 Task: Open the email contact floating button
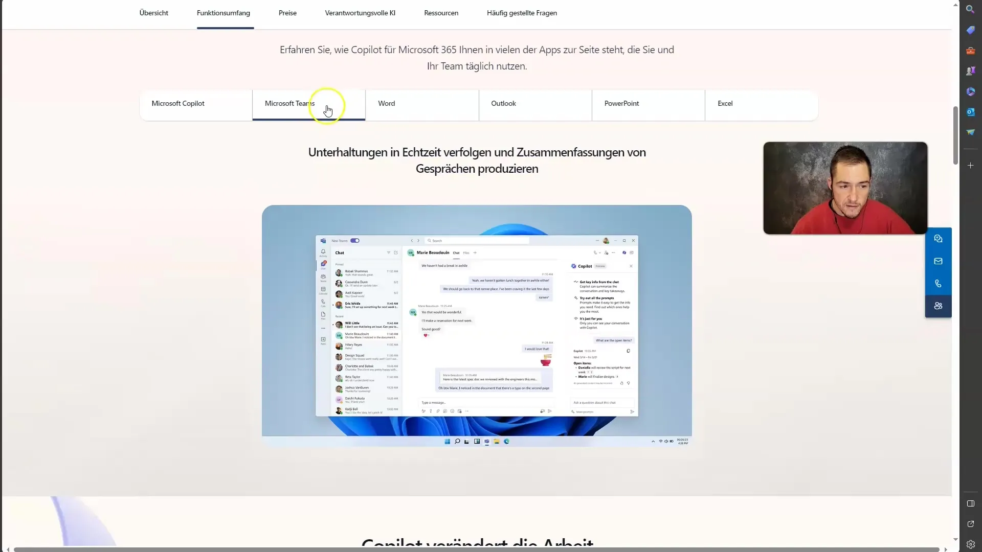tap(938, 261)
